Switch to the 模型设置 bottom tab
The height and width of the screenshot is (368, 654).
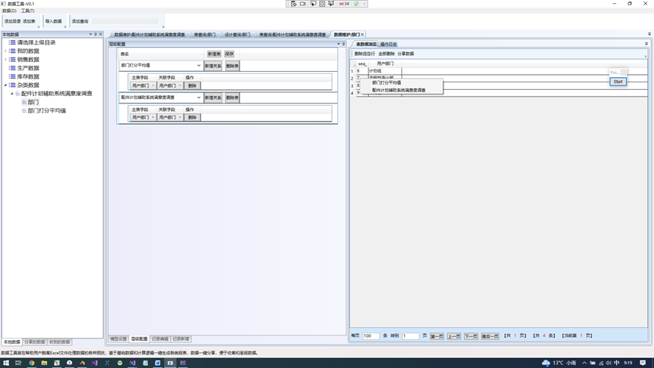pyautogui.click(x=118, y=339)
